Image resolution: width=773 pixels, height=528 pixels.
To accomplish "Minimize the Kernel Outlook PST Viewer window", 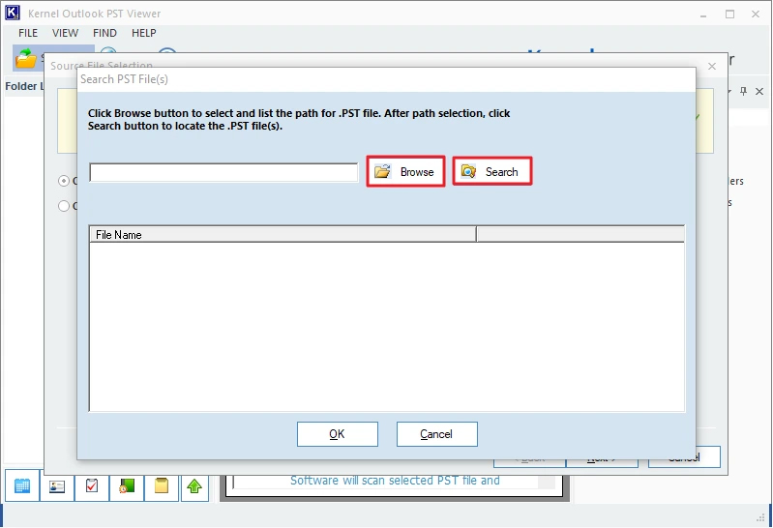I will click(x=703, y=15).
